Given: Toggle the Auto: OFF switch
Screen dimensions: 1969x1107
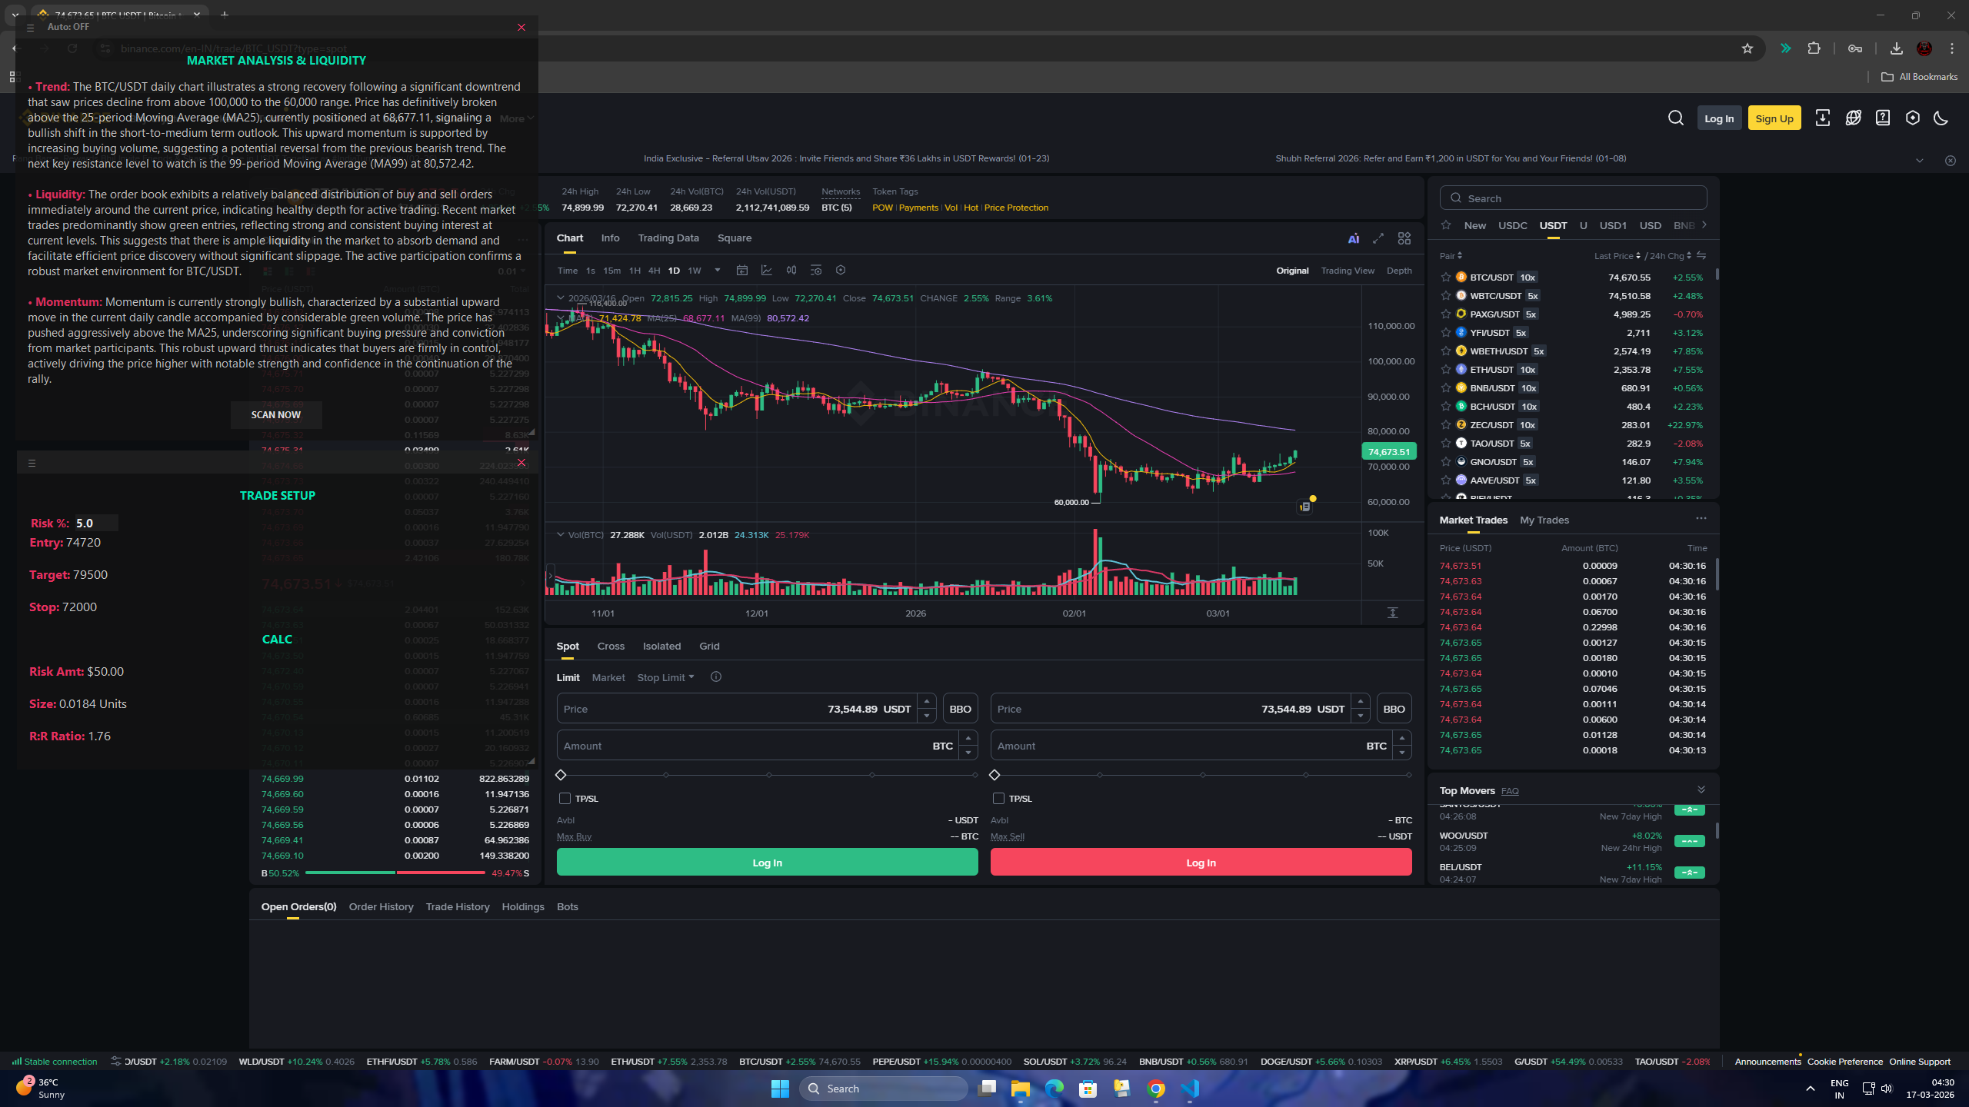Looking at the screenshot, I should tap(68, 27).
